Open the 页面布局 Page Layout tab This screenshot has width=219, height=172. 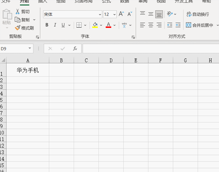pos(83,1)
